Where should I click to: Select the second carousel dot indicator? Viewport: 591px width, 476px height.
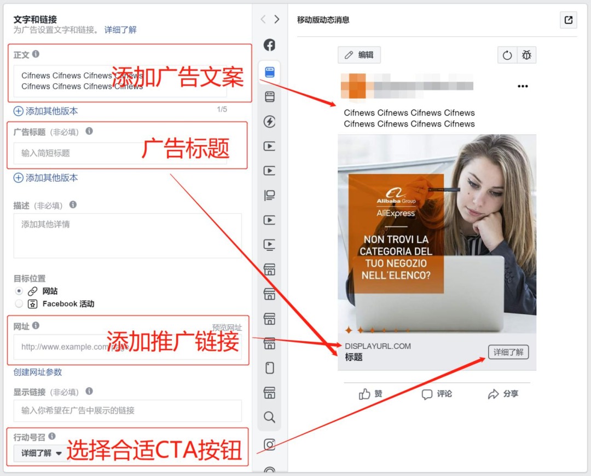[x=361, y=331]
